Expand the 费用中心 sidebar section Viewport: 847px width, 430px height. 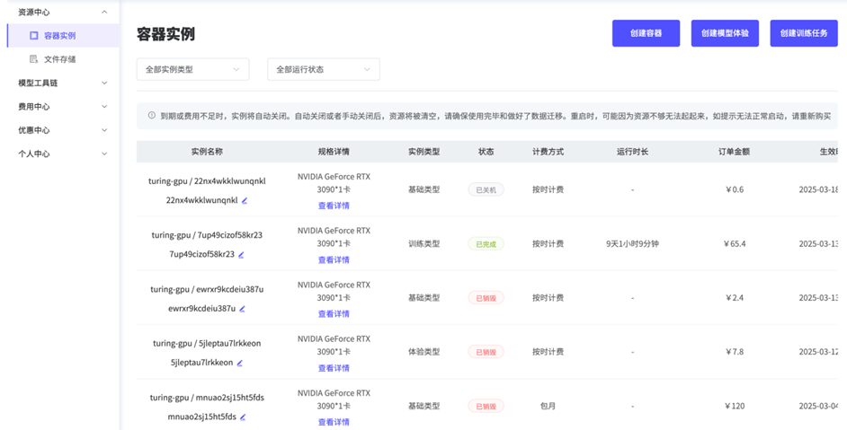(x=104, y=106)
